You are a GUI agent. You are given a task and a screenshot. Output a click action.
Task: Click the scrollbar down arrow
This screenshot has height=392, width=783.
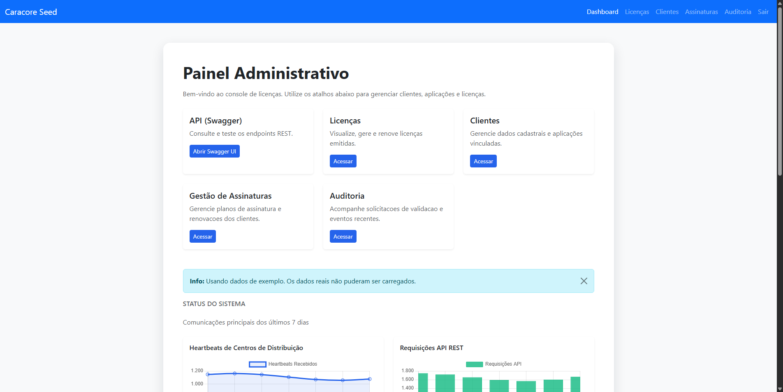pyautogui.click(x=779, y=388)
